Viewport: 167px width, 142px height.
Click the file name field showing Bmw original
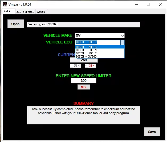coord(84,25)
